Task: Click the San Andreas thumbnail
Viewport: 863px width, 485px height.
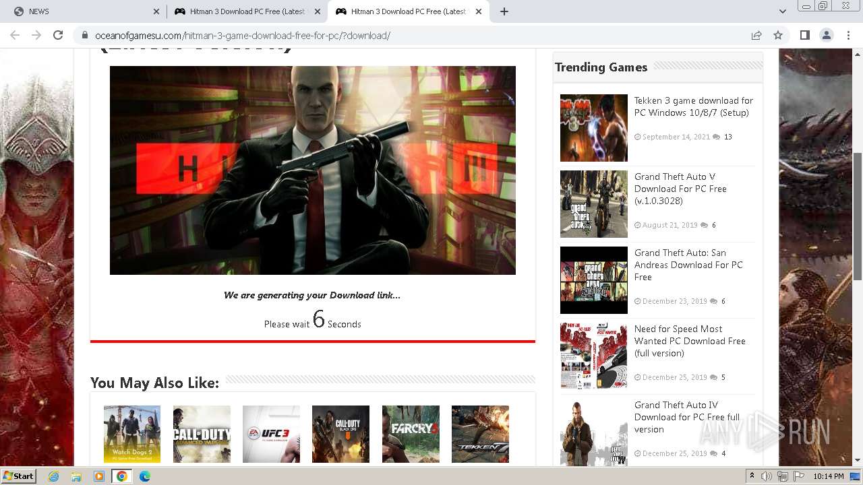Action: click(593, 280)
